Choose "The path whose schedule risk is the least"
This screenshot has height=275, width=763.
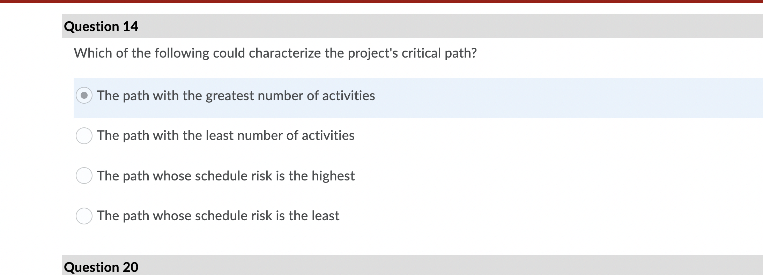coord(84,216)
